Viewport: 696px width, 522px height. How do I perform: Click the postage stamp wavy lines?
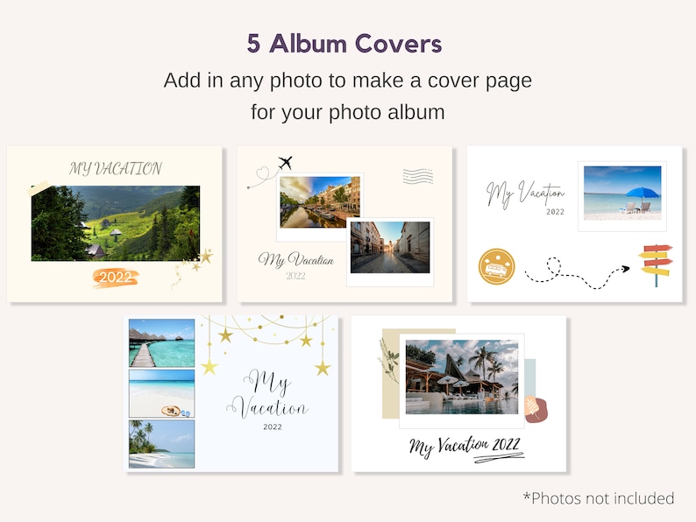pyautogui.click(x=418, y=176)
